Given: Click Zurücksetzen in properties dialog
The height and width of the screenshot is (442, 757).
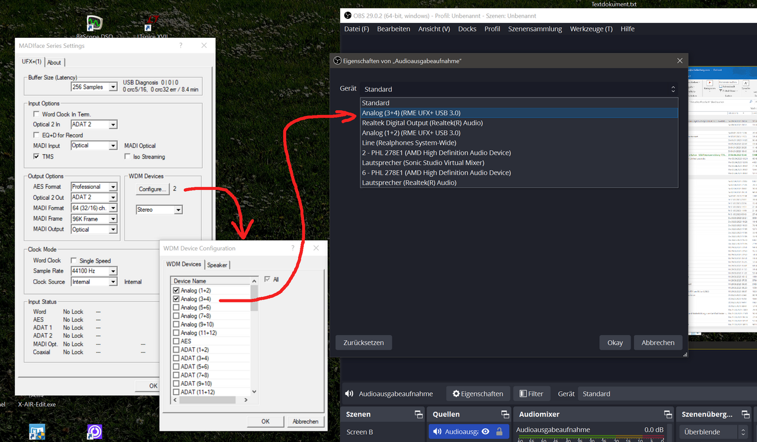Looking at the screenshot, I should pyautogui.click(x=364, y=343).
